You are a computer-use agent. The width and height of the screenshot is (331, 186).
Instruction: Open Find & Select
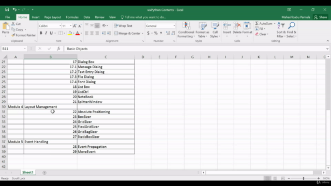292,30
